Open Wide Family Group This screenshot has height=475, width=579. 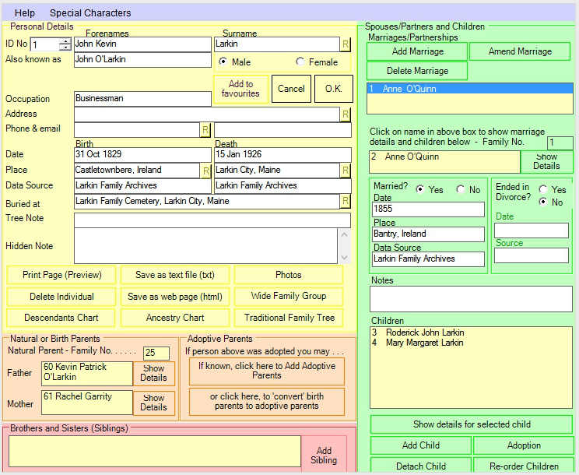[289, 296]
